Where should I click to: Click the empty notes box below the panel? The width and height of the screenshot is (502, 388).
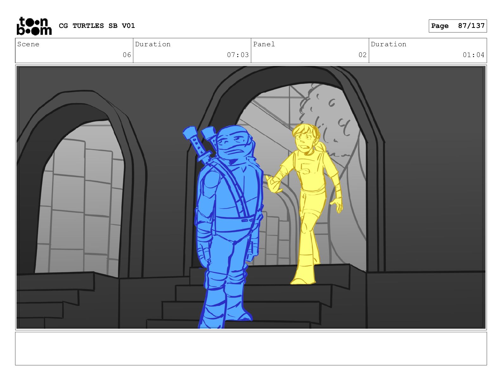[251, 348]
